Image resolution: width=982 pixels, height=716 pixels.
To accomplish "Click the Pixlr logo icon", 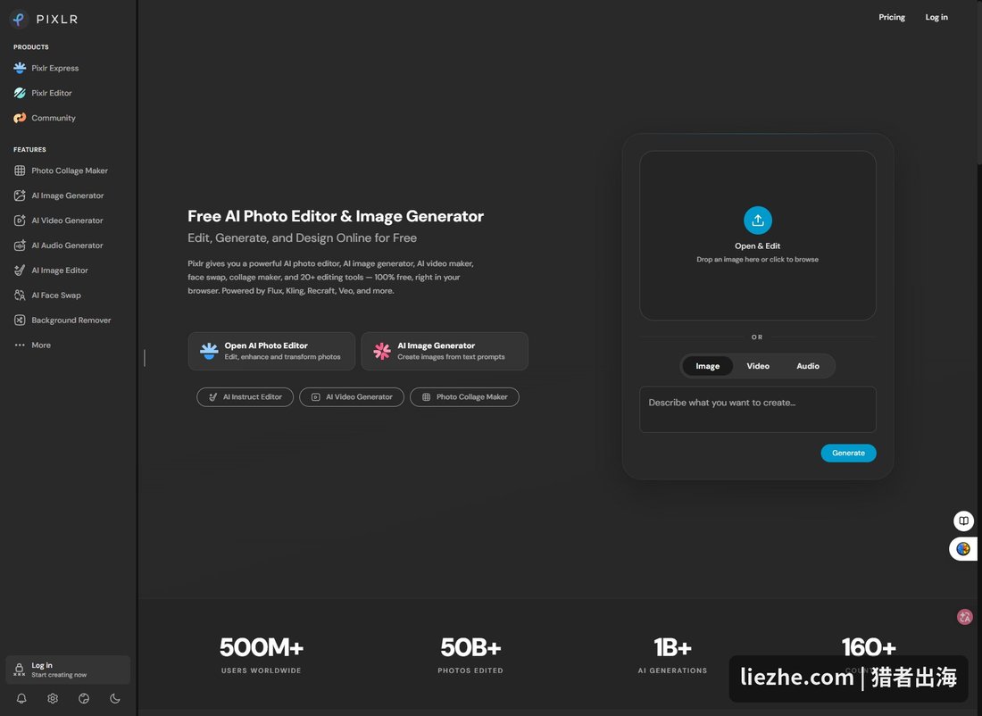I will tap(20, 20).
